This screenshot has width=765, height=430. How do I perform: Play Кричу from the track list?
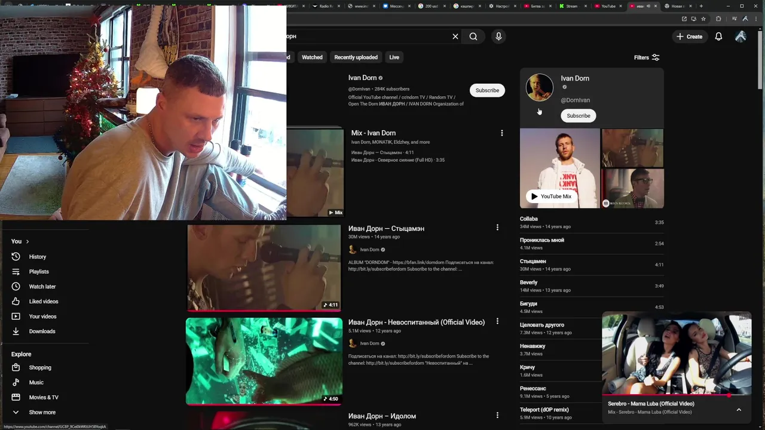point(560,371)
